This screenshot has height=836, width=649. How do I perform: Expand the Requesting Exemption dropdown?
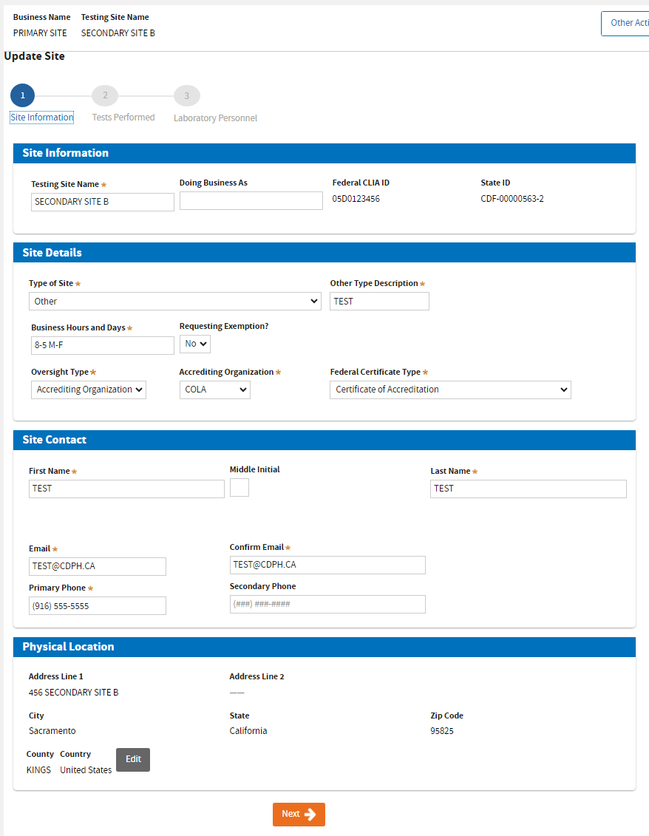(x=195, y=344)
